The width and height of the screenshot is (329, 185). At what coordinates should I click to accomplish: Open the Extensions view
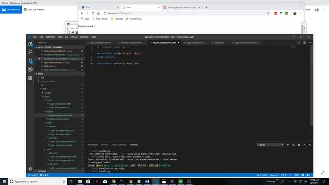pyautogui.click(x=30, y=78)
